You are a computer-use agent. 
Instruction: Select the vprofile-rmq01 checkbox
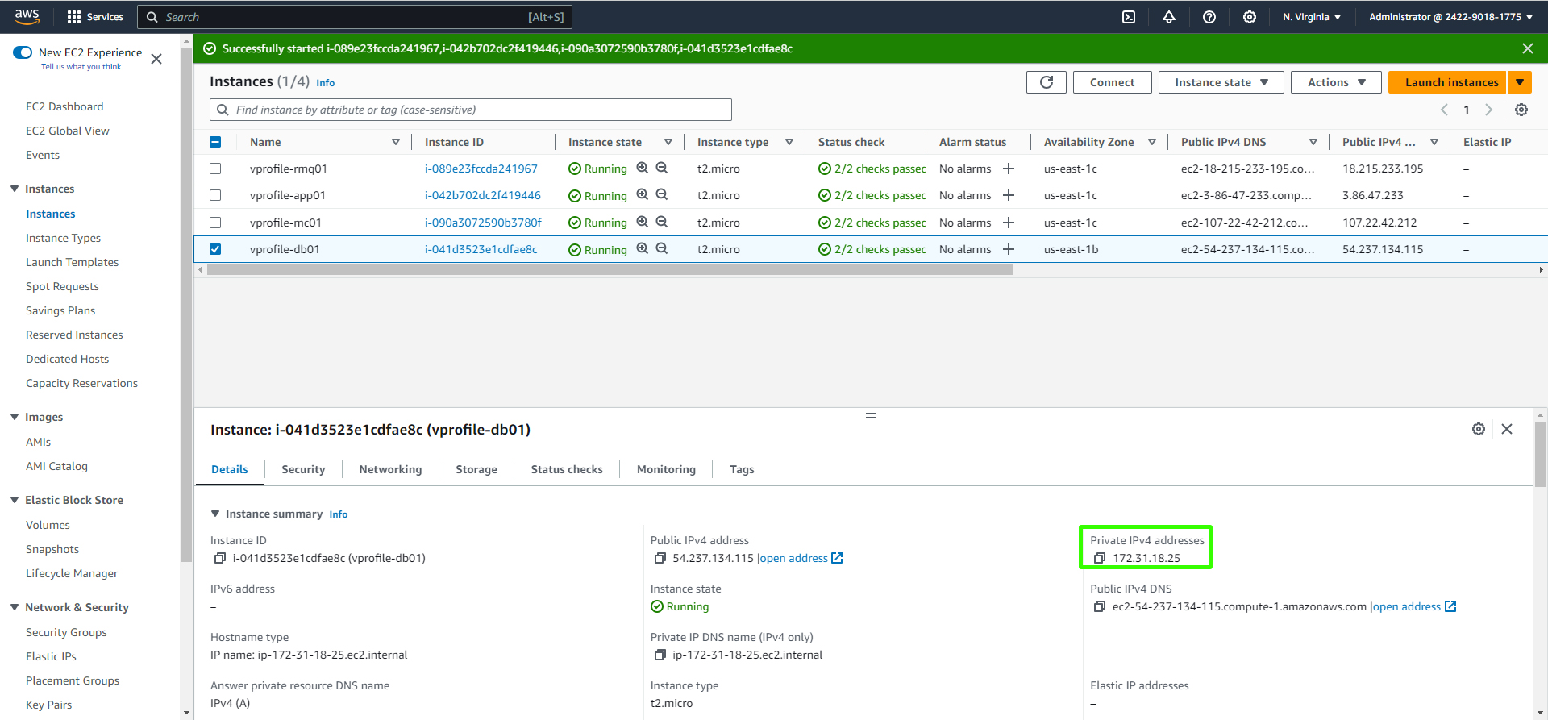tap(215, 169)
